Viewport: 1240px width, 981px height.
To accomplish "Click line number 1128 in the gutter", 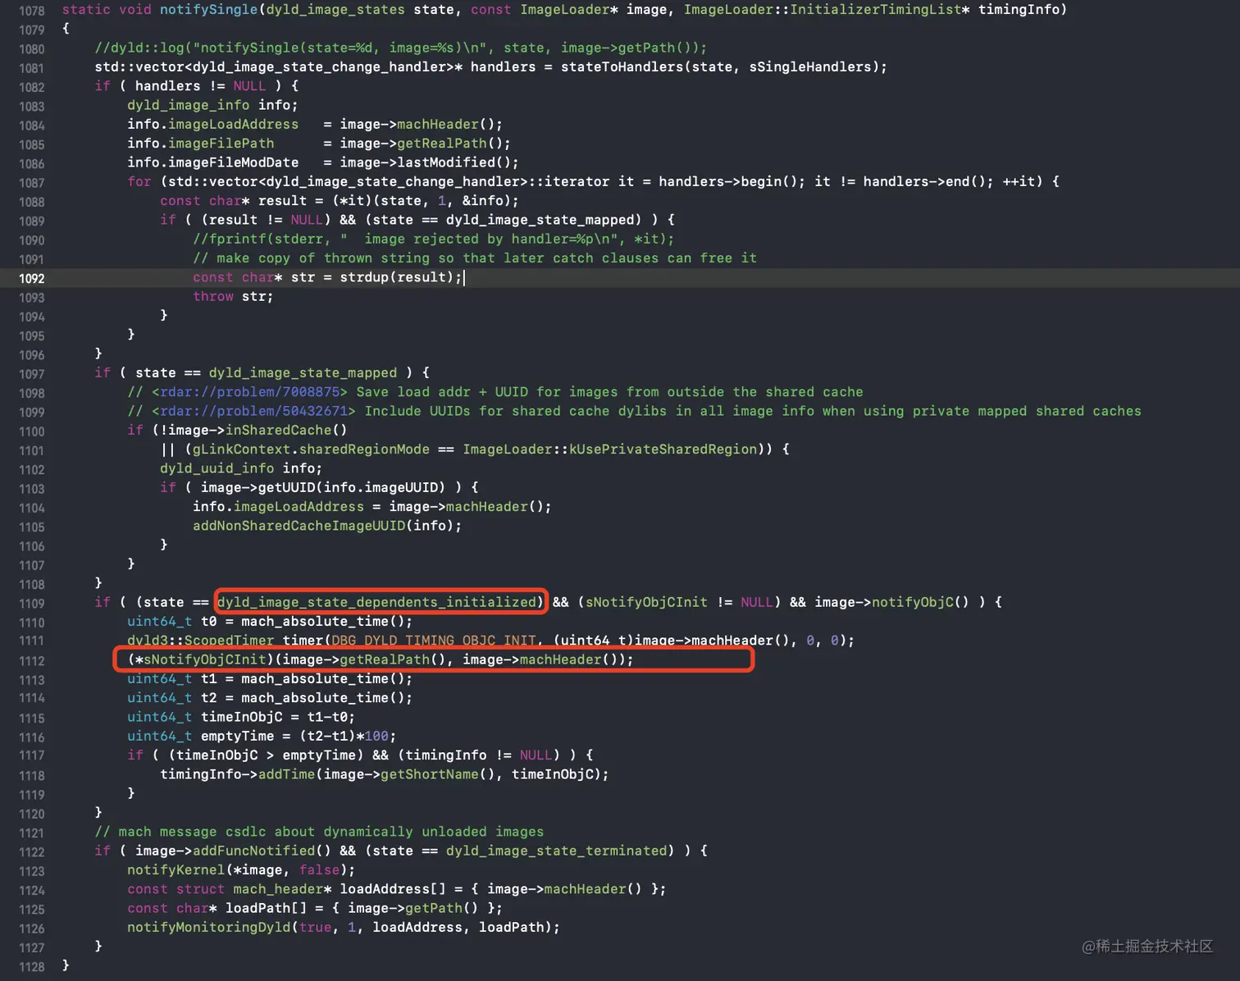I will (32, 967).
